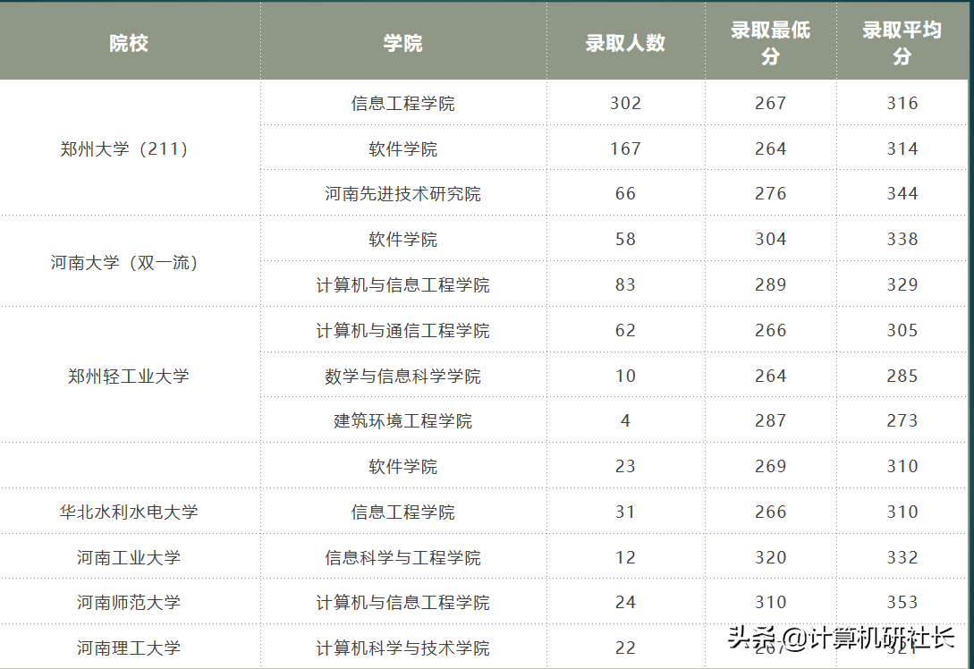
Task: Click the 学院 column header
Action: coord(402,41)
